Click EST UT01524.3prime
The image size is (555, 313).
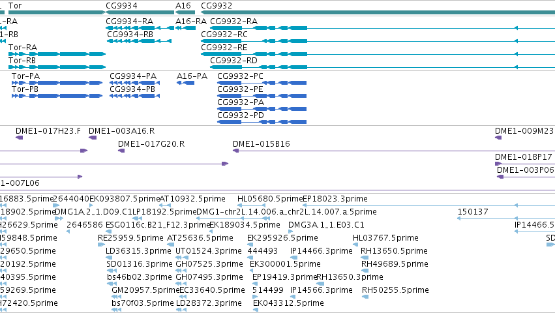point(209,252)
